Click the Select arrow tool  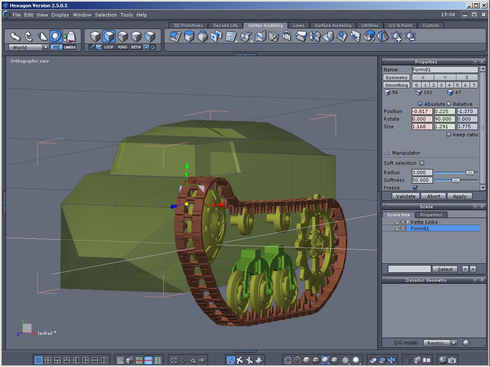(15, 37)
